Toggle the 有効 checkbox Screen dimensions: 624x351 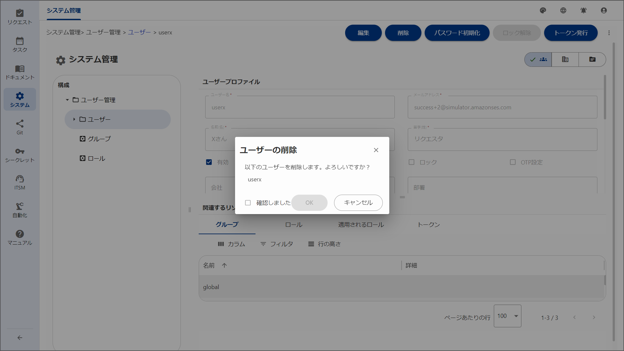[209, 162]
